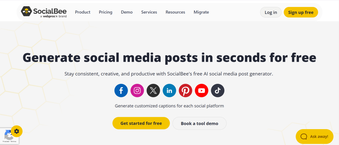
Task: Expand the Services menu
Action: click(149, 12)
